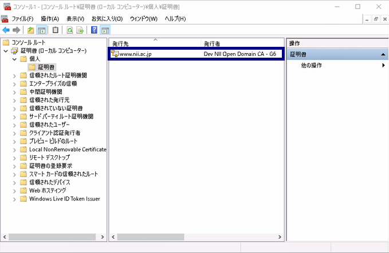Image resolution: width=389 pixels, height=253 pixels.
Task: Click the clipboard copy toolbar icon
Action: click(56, 30)
